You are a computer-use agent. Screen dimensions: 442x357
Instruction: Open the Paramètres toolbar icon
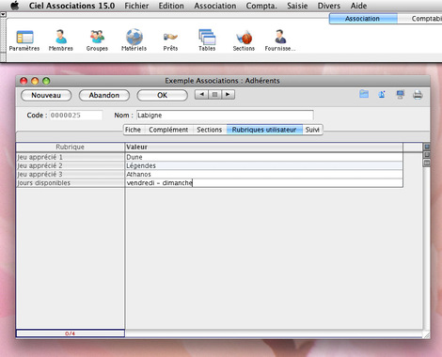click(24, 40)
